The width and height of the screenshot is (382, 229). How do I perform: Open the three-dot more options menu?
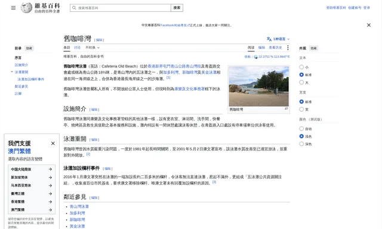pyautogui.click(x=288, y=48)
